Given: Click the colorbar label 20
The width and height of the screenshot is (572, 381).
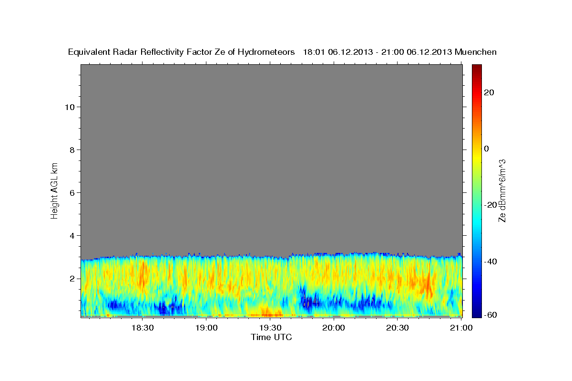Looking at the screenshot, I should 489,92.
